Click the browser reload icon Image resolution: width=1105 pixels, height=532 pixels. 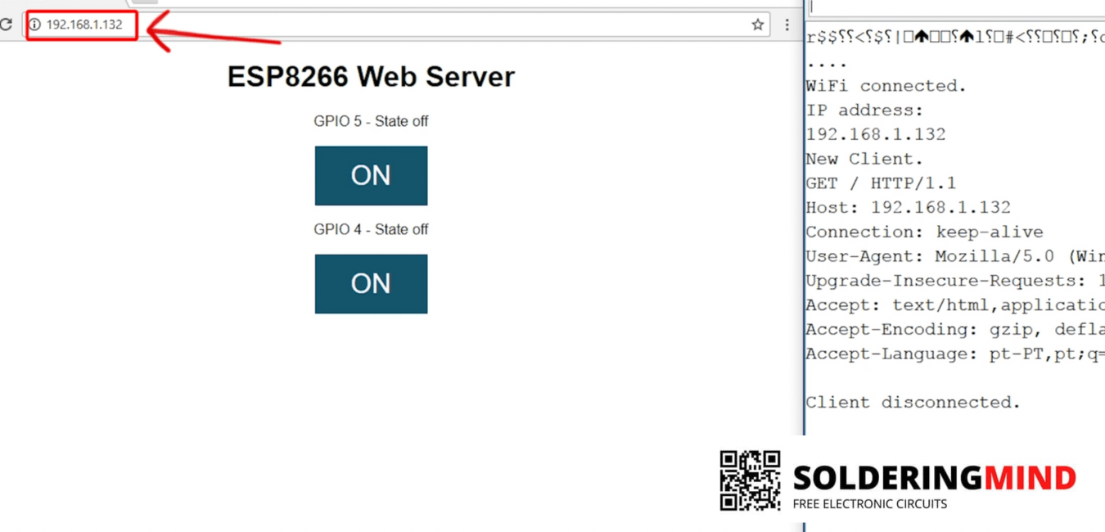pyautogui.click(x=6, y=25)
